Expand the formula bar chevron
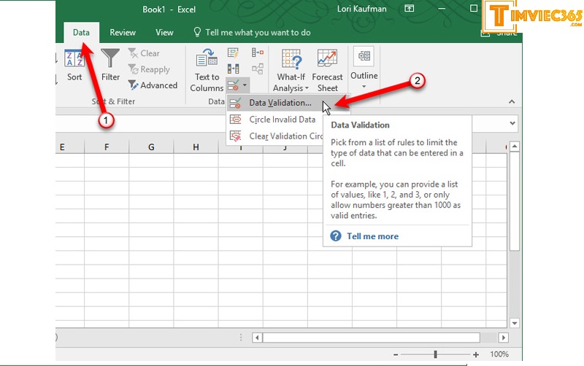Screen dimensions: 584x366 [x=512, y=123]
